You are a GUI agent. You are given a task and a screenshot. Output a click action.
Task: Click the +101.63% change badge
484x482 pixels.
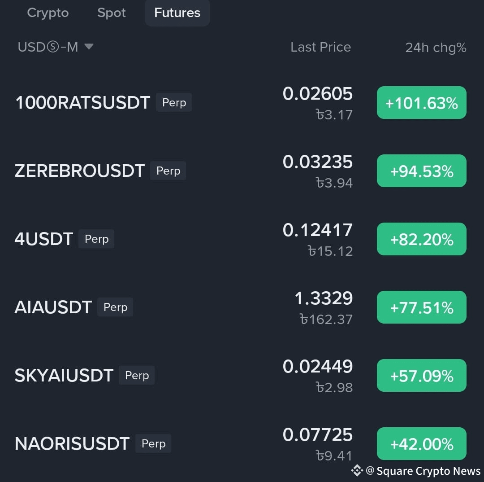point(421,103)
